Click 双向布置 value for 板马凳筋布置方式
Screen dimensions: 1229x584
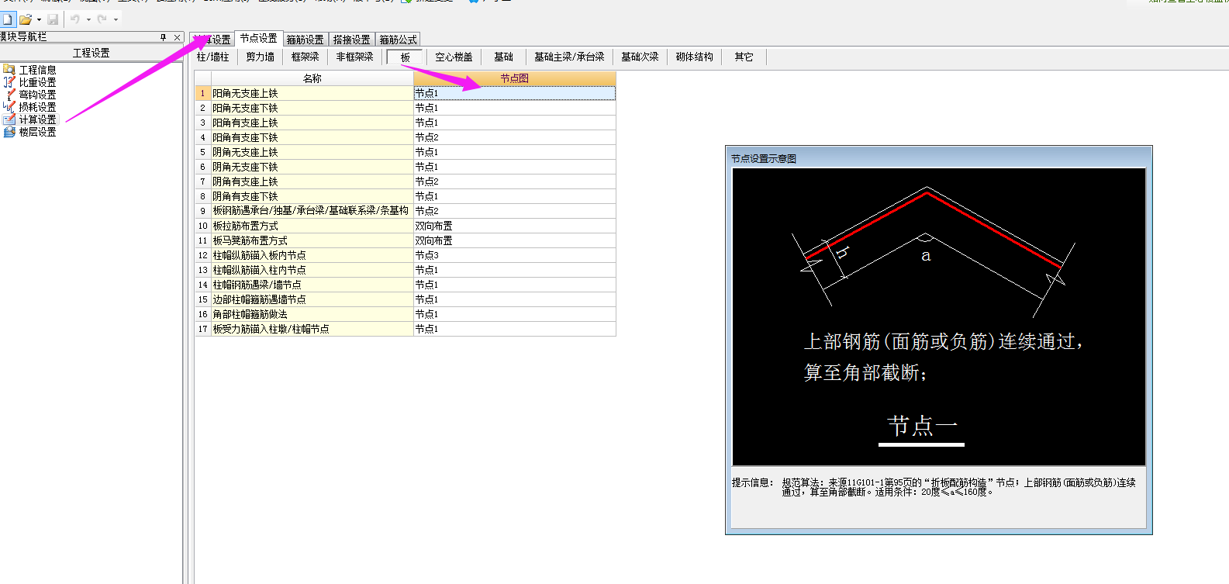pos(515,240)
